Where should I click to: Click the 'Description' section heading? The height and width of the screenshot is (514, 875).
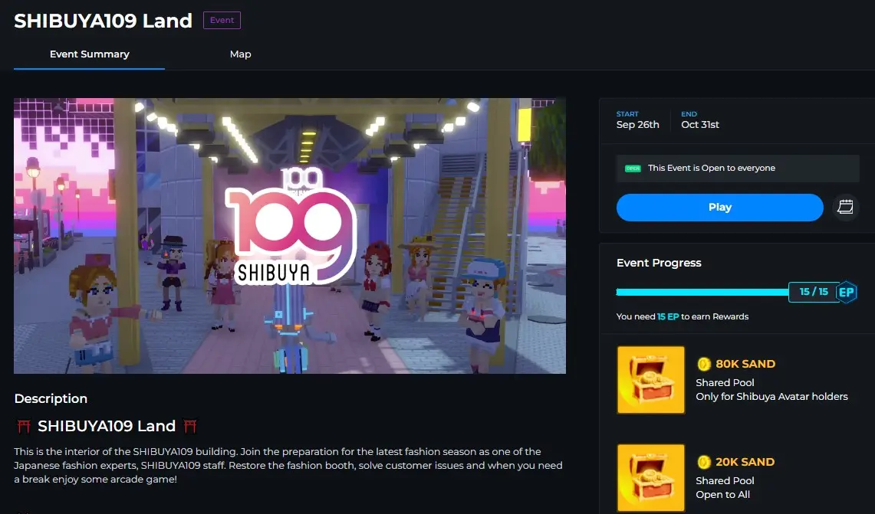[x=51, y=398]
